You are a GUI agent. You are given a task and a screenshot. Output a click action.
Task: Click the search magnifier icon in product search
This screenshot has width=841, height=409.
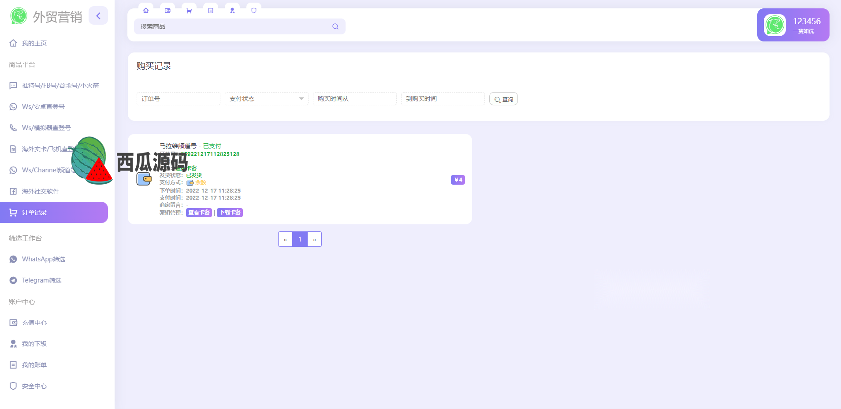tap(335, 26)
